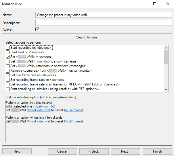Open the 'My 3x2 preset' link
174x156 pixels.
tap(73, 110)
